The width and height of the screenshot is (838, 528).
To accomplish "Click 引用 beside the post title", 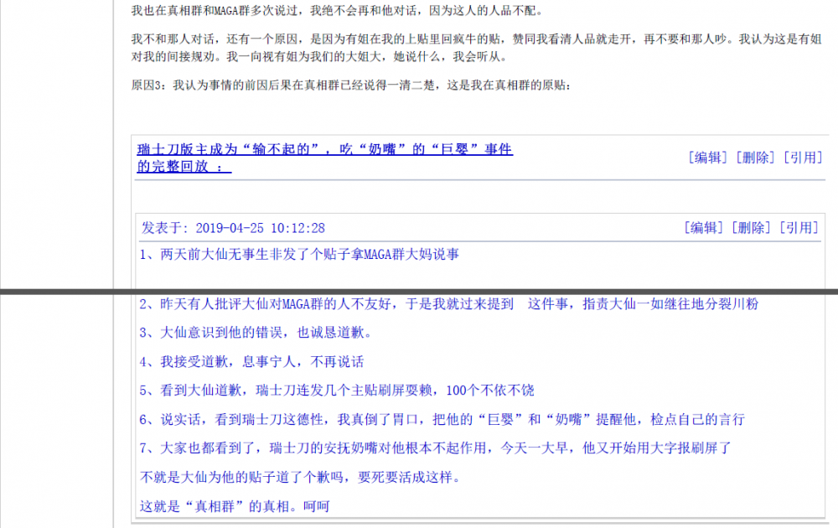I will (x=802, y=158).
